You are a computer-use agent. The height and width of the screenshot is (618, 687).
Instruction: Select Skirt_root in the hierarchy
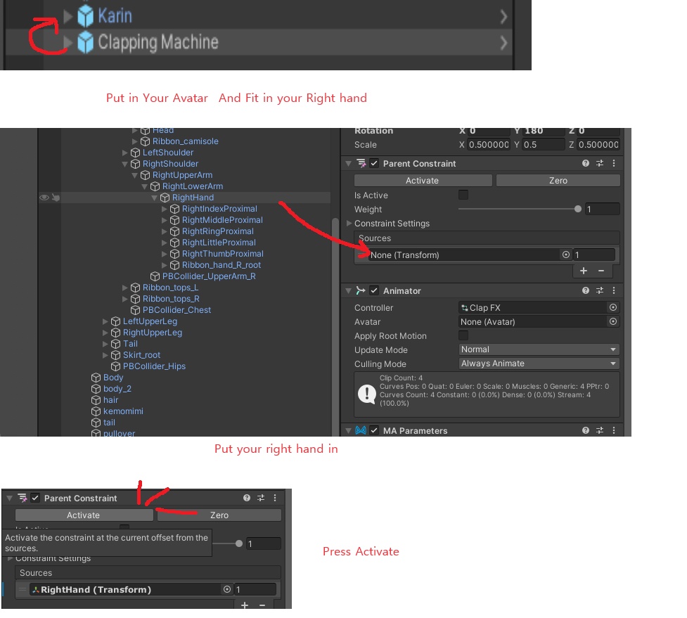coord(141,355)
